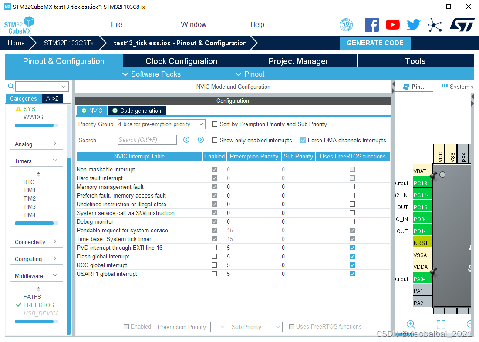
Task: Go to next search result arrow
Action: pyautogui.click(x=201, y=140)
